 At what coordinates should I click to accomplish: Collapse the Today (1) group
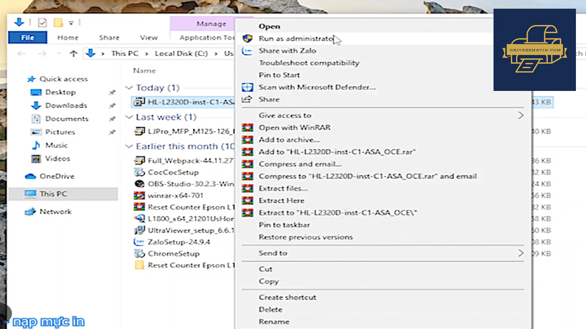[x=129, y=88]
